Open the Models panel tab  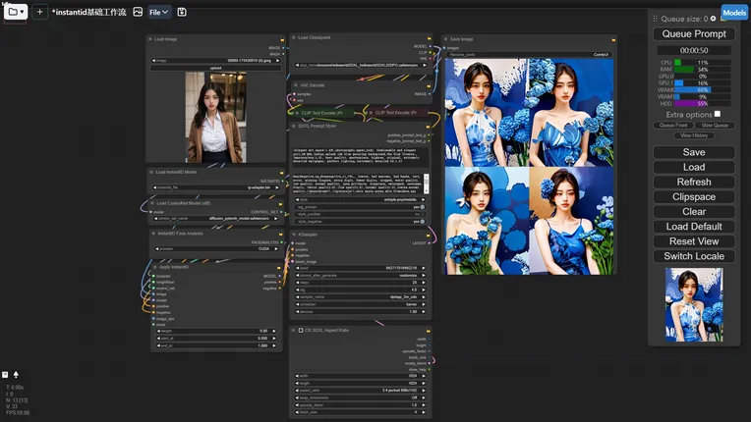(x=734, y=12)
